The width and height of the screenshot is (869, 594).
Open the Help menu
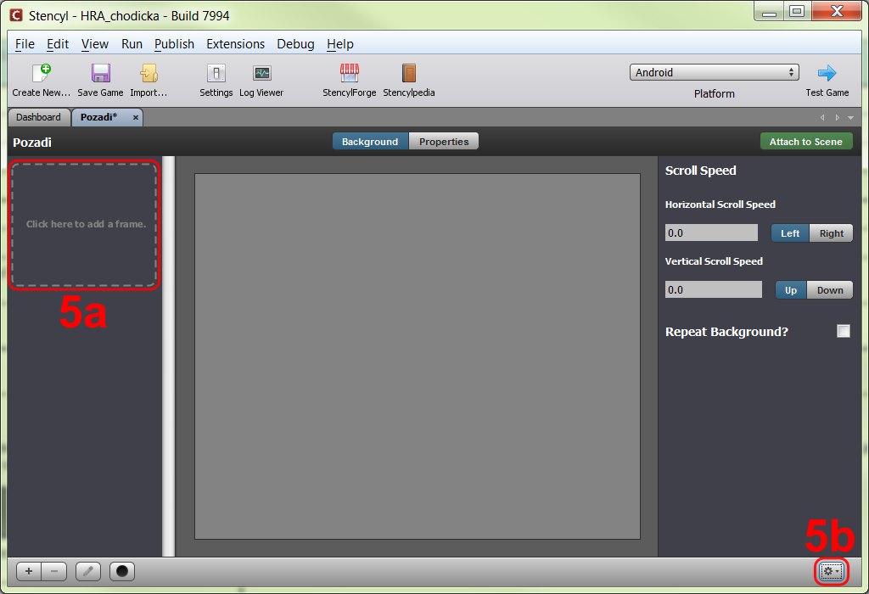339,44
